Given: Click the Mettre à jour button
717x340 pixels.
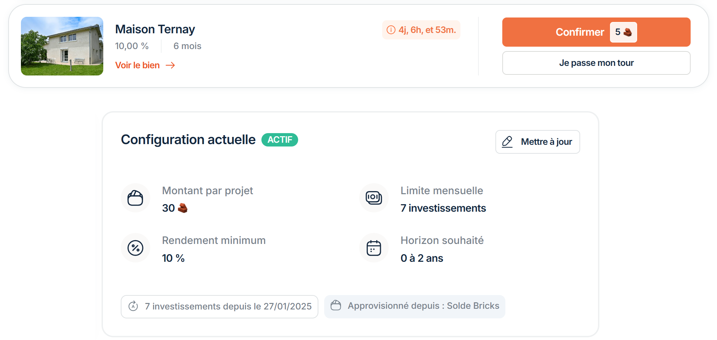Looking at the screenshot, I should click(x=538, y=142).
